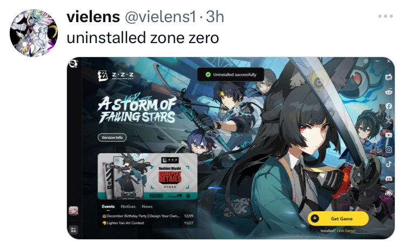Viewport: 405px width, 243px height.
Task: Open the Find Games link
Action: [x=346, y=231]
